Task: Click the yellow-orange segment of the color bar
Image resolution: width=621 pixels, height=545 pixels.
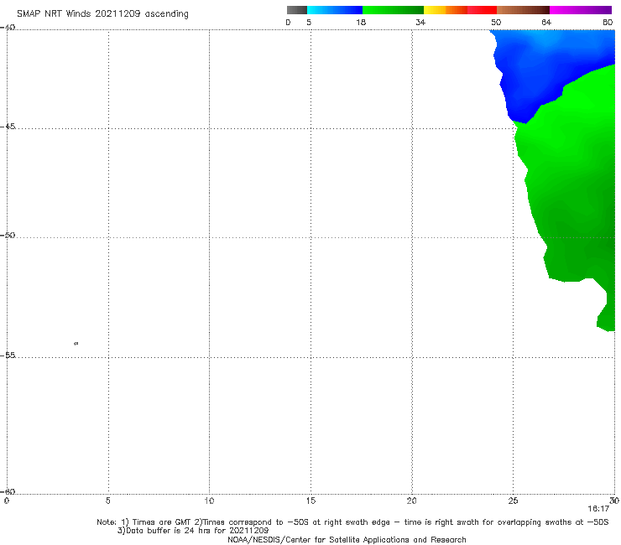Action: point(445,10)
